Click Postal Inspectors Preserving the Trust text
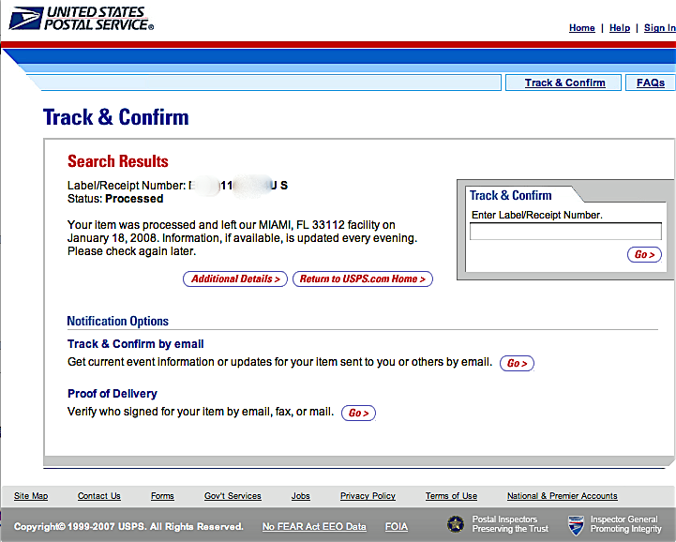 pos(510,524)
